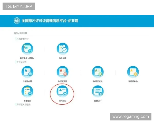Click the 许可证补办 label text
154x123 pixels.
pos(133,81)
